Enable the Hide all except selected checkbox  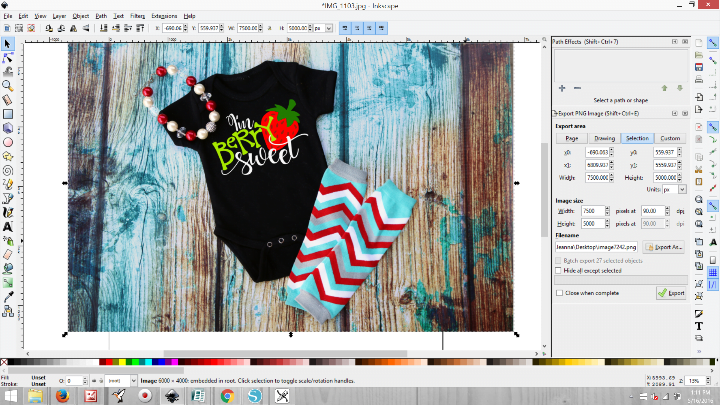(558, 270)
